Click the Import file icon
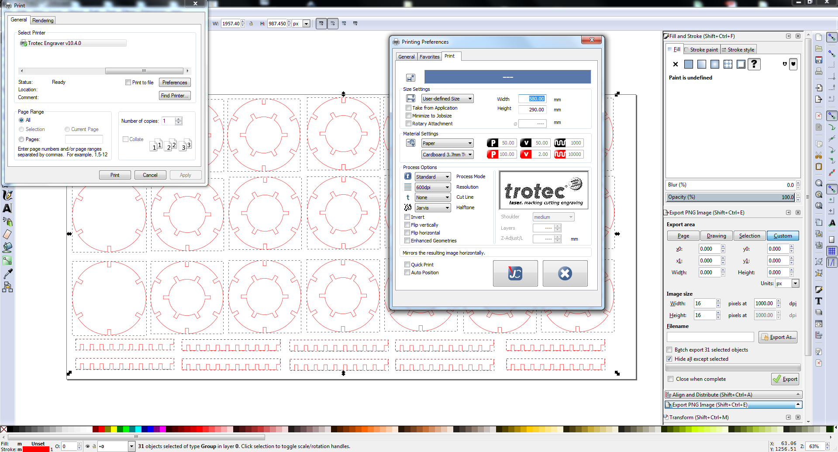The width and height of the screenshot is (838, 452). (819, 88)
